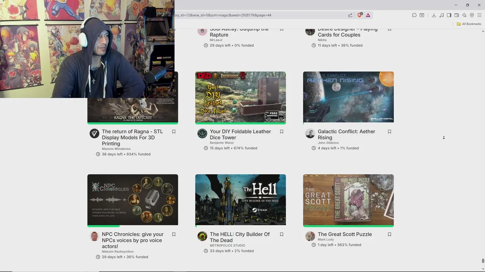The image size is (485, 272).
Task: Open the Brave VPN shield icon
Action: [472, 15]
